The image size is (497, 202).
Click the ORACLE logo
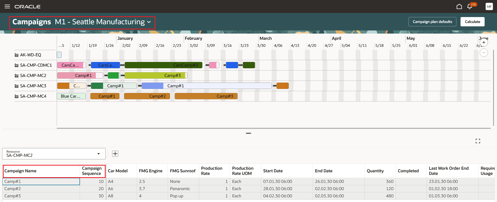coord(27,6)
